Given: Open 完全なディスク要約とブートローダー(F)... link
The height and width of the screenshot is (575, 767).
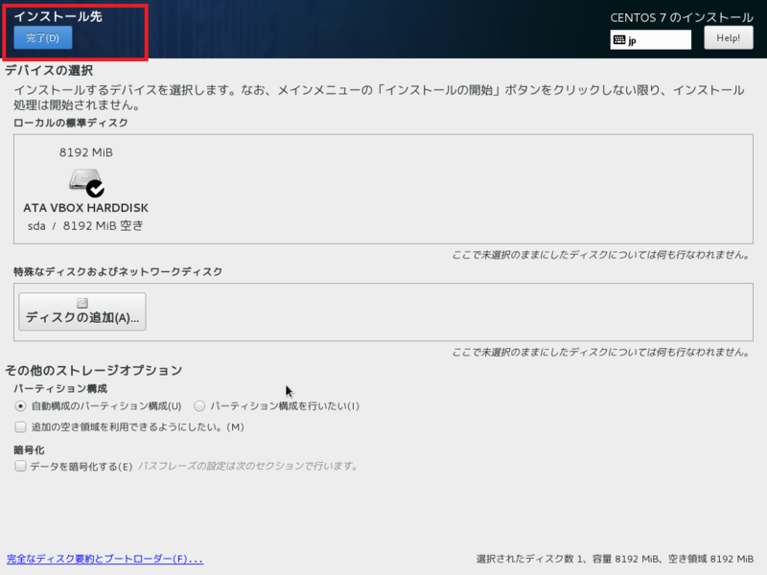Looking at the screenshot, I should [105, 559].
